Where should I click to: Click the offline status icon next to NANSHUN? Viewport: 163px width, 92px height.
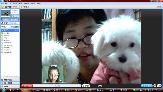click(x=2, y=48)
